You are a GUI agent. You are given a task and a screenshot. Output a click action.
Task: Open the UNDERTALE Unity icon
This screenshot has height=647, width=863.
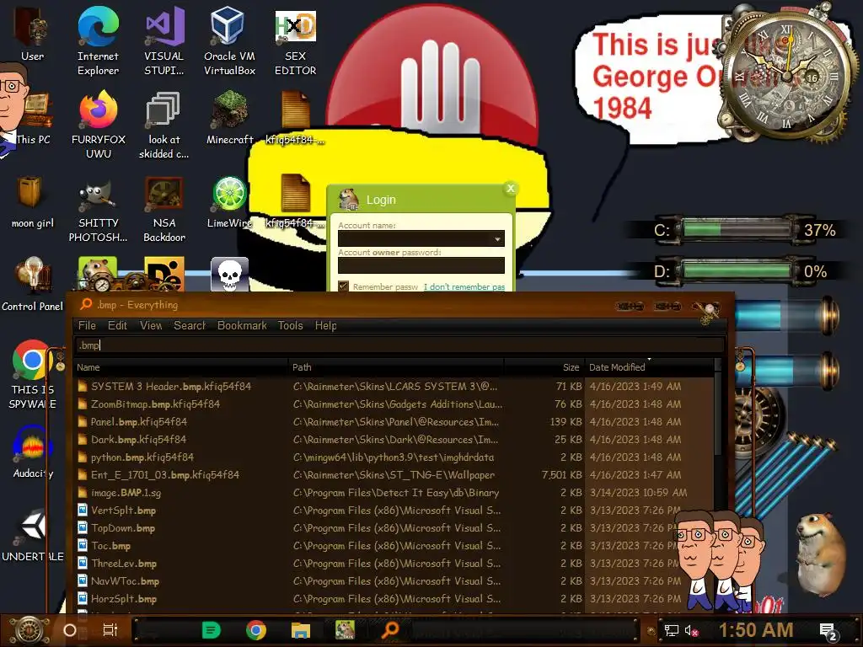33,535
